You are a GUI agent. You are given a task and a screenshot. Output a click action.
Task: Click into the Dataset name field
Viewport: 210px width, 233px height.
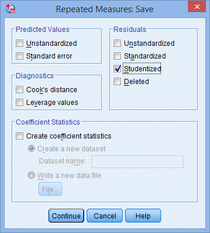pyautogui.click(x=137, y=162)
